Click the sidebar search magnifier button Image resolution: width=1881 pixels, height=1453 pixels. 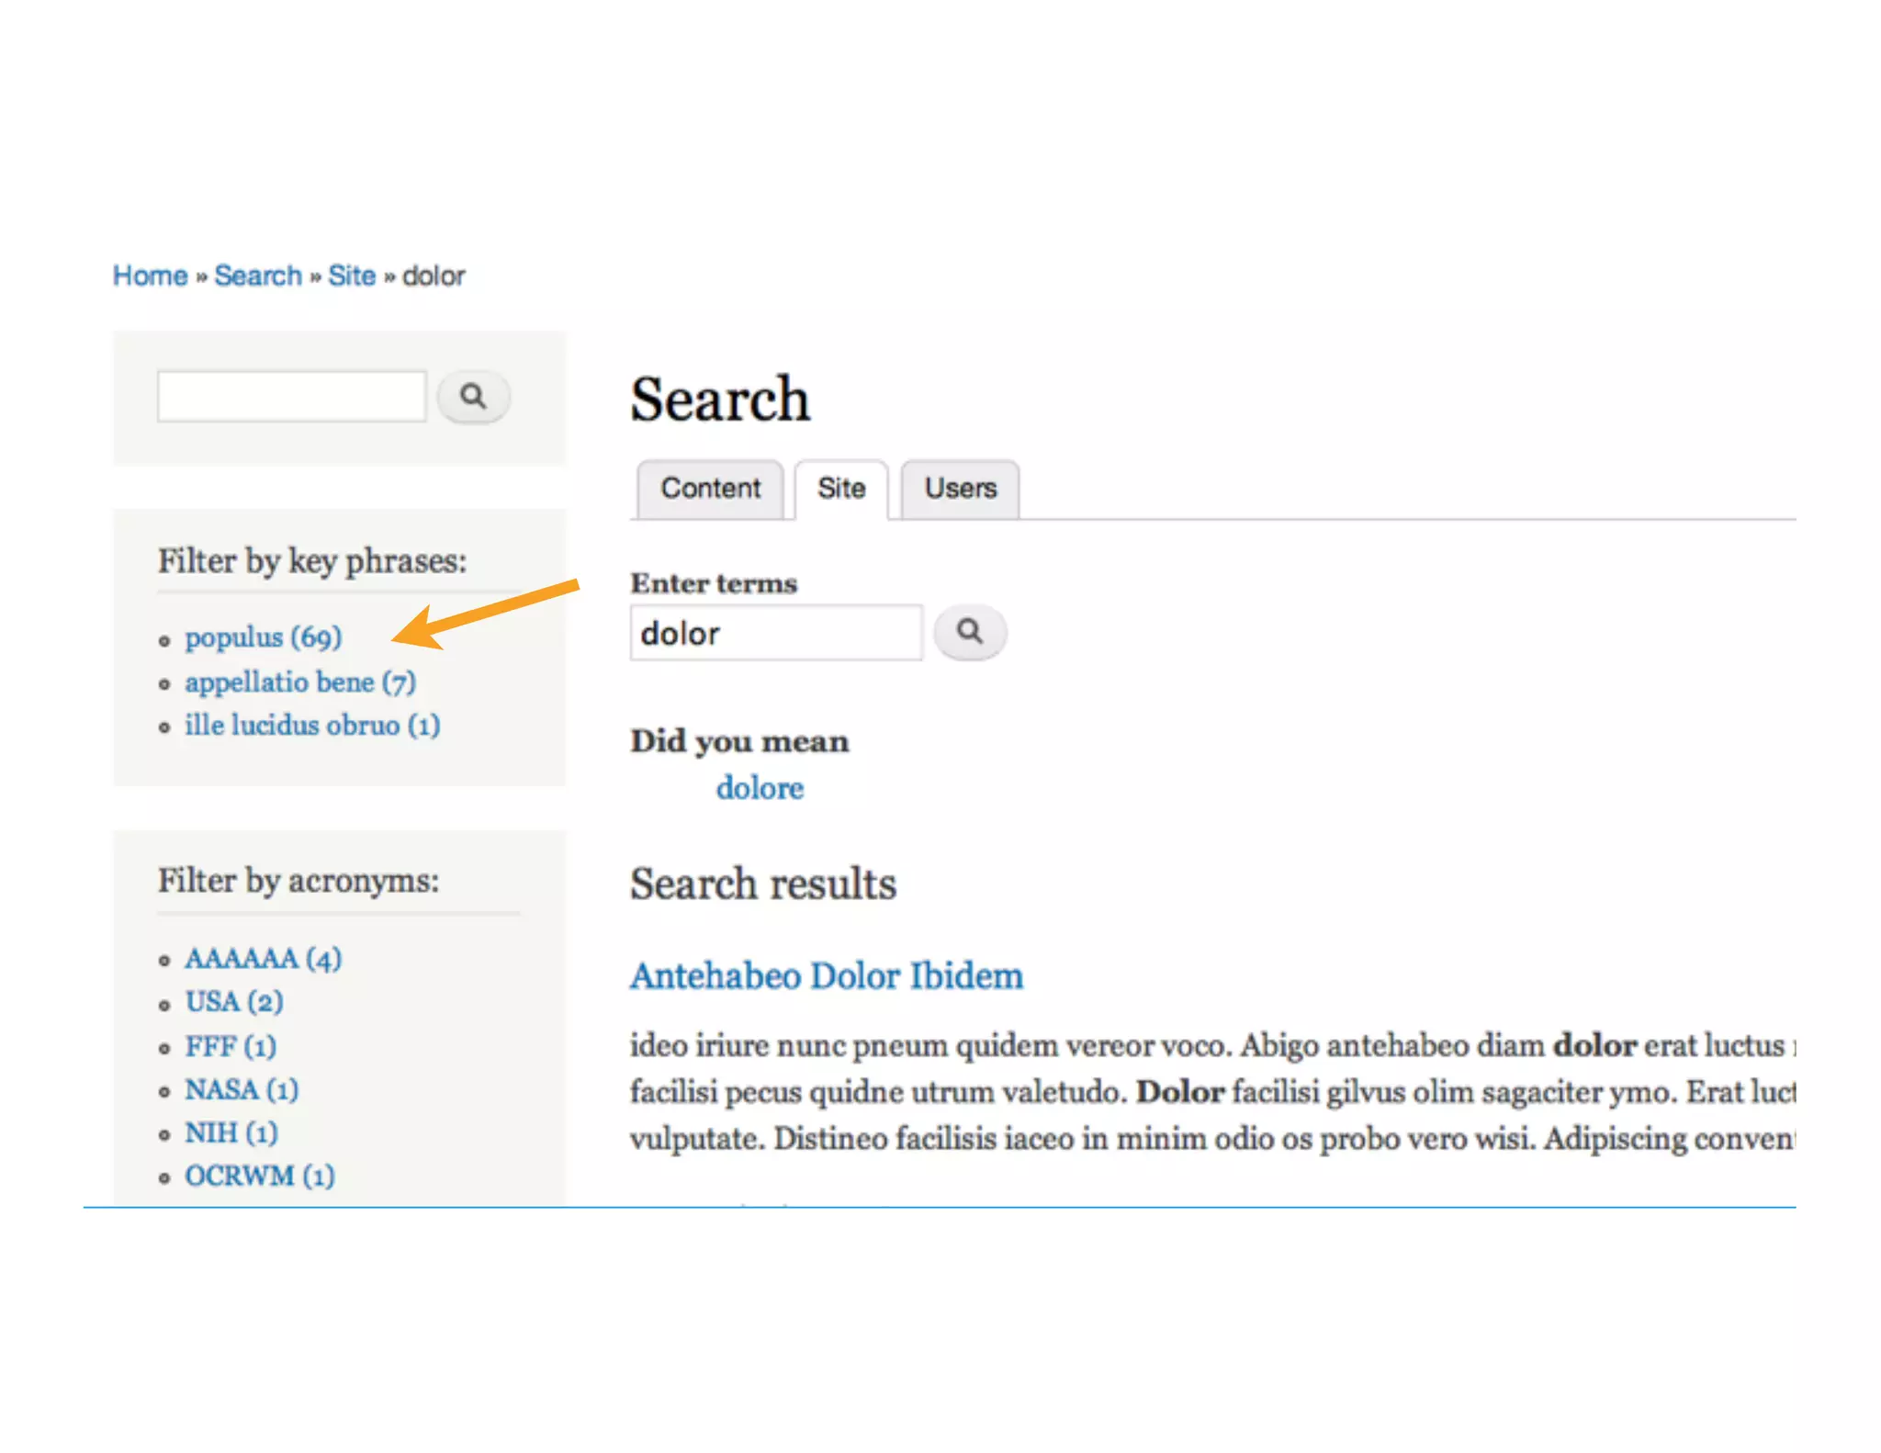coord(473,397)
